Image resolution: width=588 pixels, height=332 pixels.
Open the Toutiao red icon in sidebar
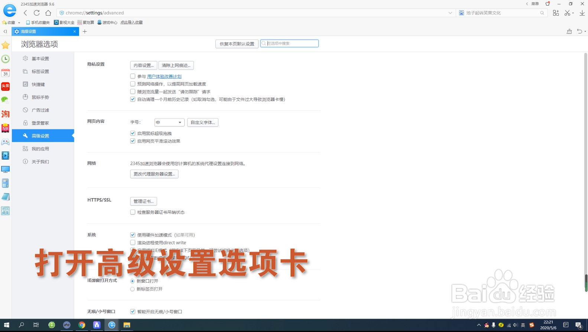click(x=6, y=86)
